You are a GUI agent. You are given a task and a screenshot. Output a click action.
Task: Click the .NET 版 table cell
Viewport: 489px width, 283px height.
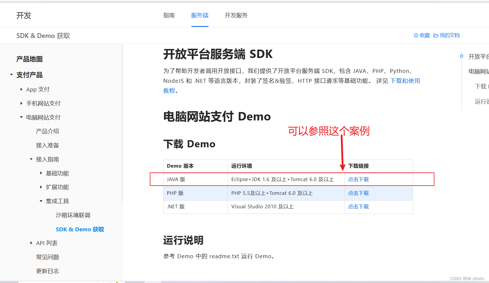point(195,207)
